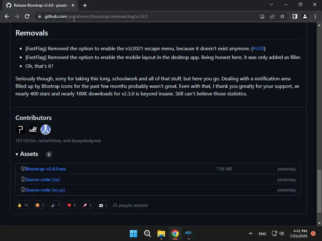Click the Removals heading
This screenshot has height=241, width=322.
32,33
